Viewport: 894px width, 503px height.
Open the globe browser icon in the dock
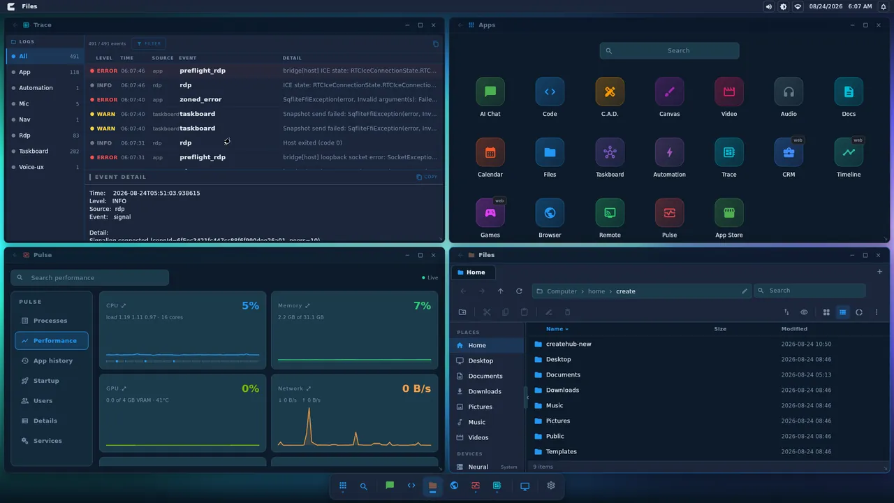coord(454,486)
